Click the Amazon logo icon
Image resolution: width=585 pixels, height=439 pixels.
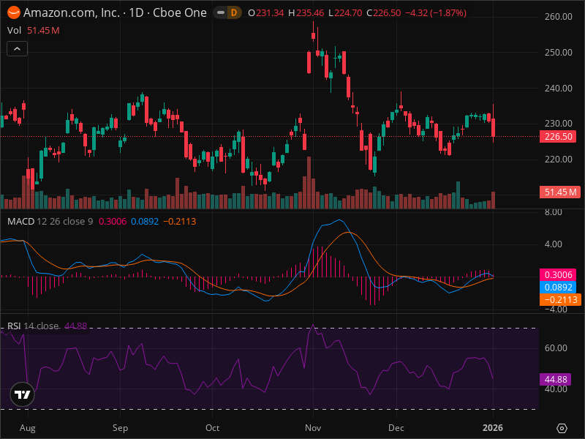(x=14, y=12)
